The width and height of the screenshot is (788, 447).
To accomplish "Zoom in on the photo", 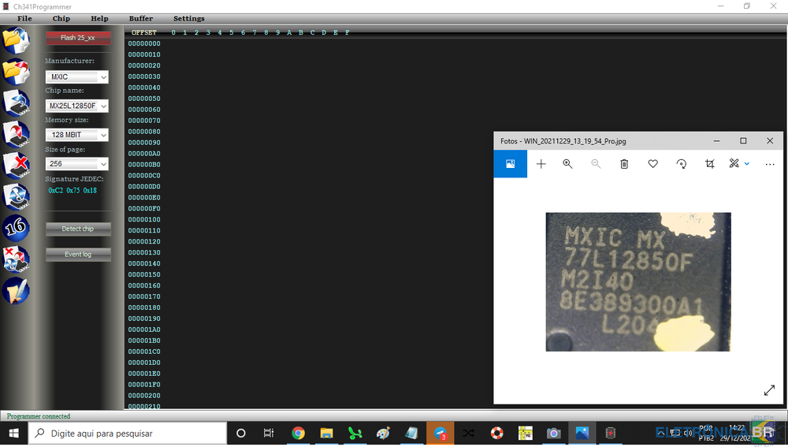I will [567, 164].
